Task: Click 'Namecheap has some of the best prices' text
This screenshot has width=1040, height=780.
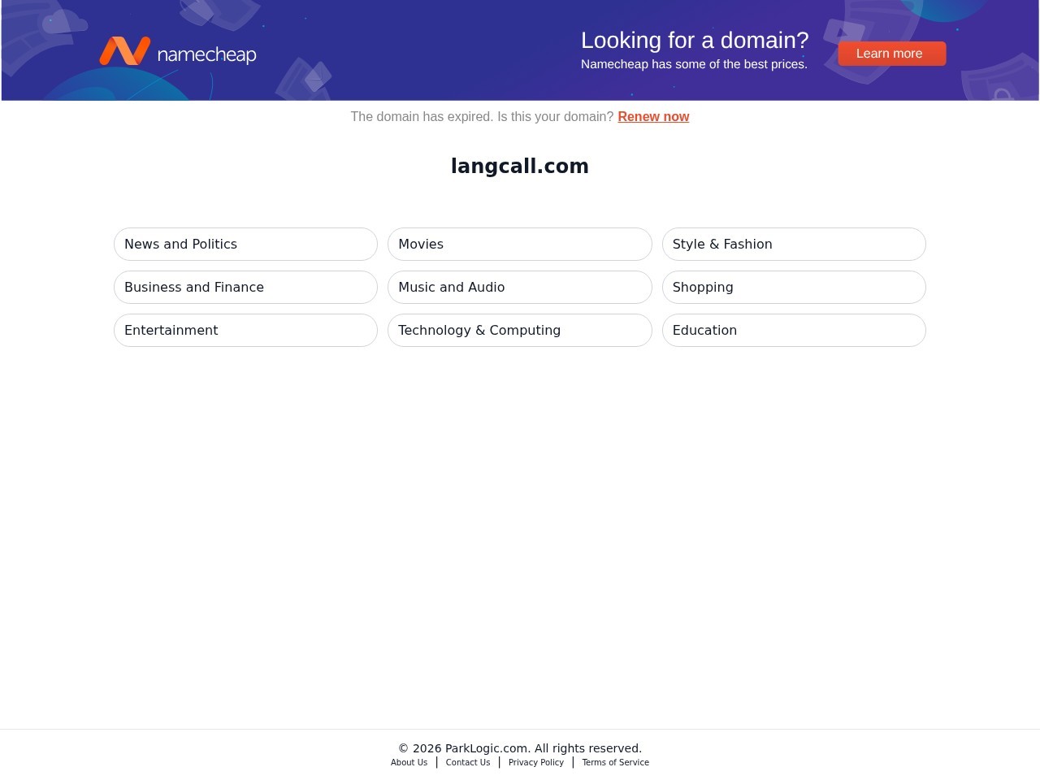Action: (694, 64)
